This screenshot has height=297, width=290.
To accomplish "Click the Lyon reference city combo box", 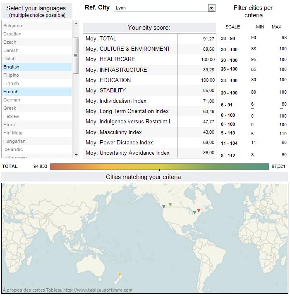I will [x=165, y=8].
